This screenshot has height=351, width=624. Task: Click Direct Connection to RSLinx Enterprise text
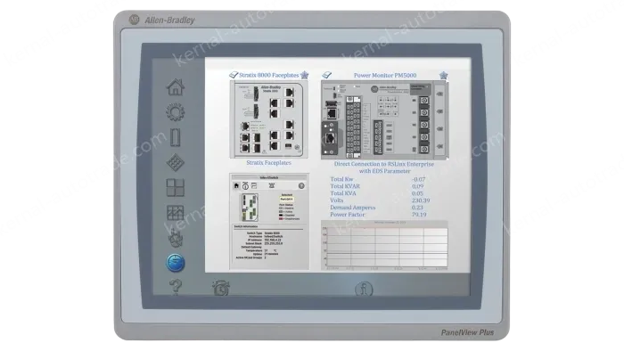[x=384, y=164]
